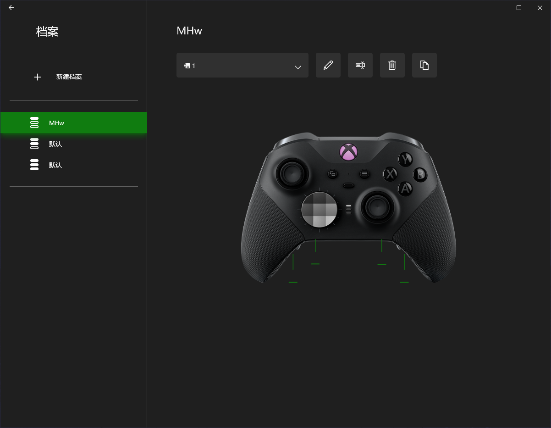
Task: Expand the slot list via the chevron arrow
Action: pos(298,67)
